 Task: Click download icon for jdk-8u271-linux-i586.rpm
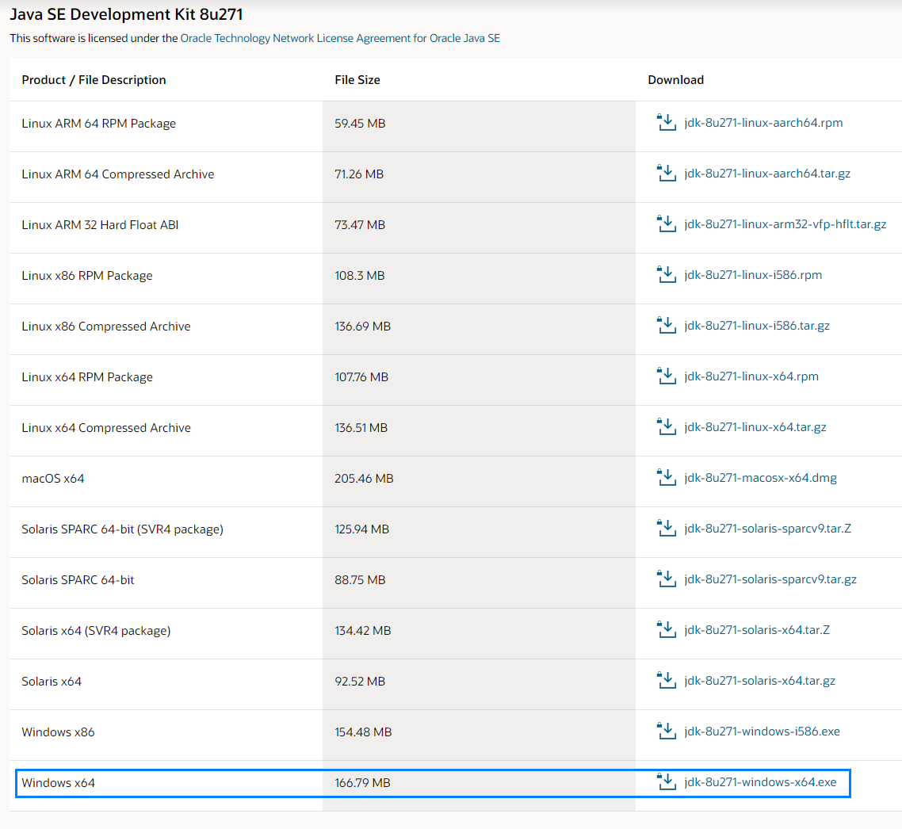666,275
